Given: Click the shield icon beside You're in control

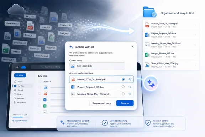Looking at the screenshot, I should [x=148, y=123].
